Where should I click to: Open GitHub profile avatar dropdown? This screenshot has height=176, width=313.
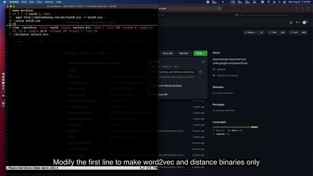pyautogui.click(x=305, y=22)
